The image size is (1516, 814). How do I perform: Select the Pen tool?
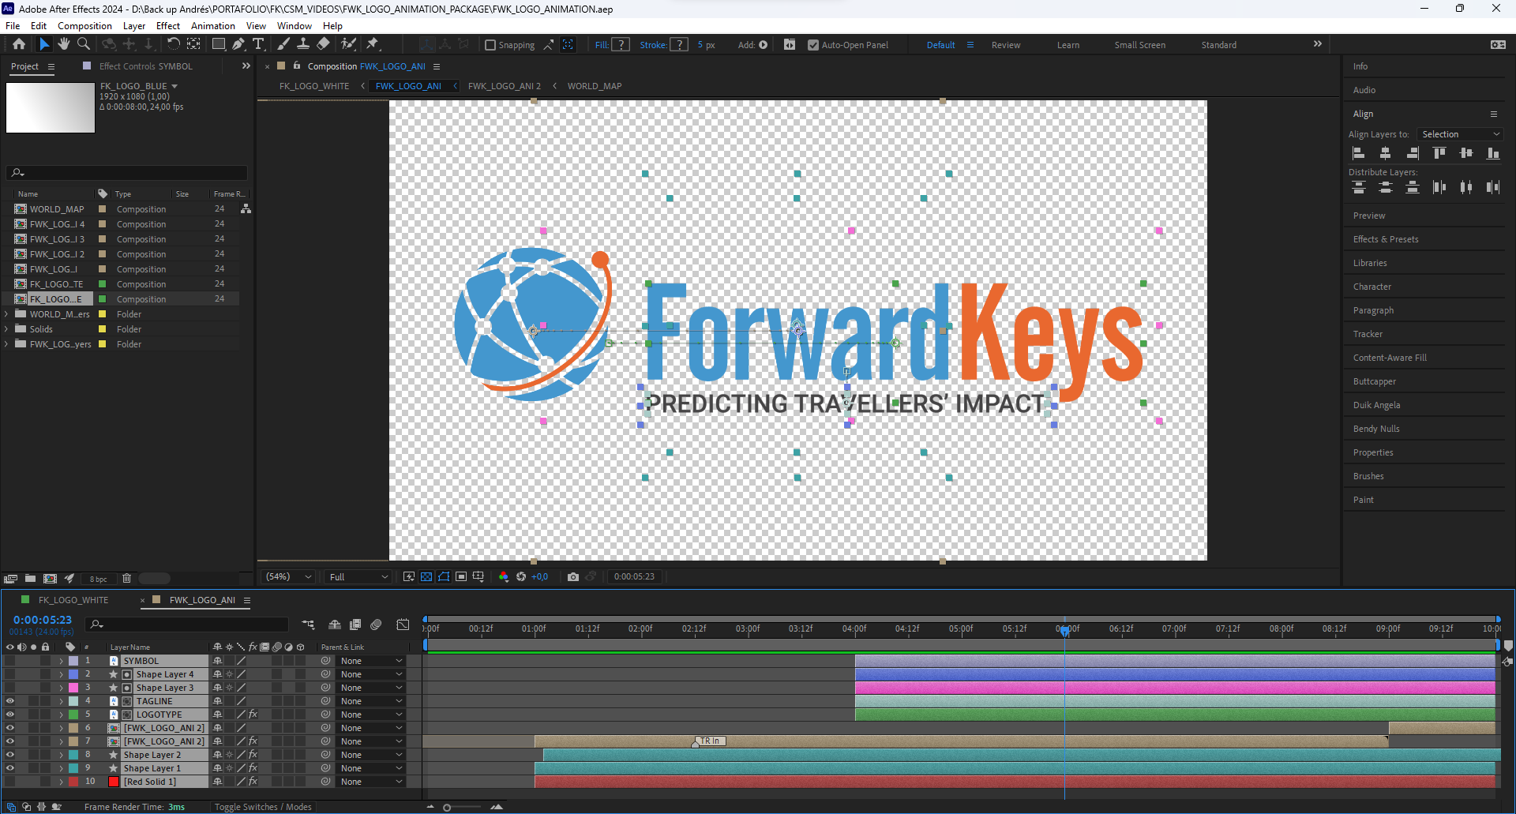click(238, 44)
